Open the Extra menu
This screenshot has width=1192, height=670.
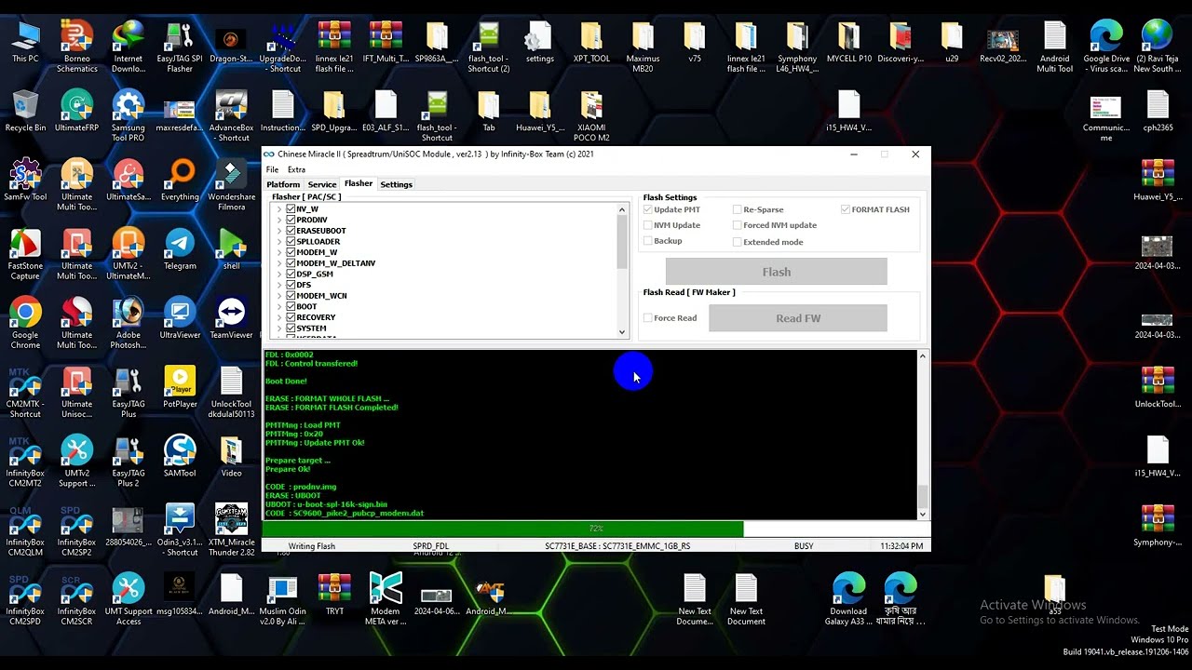pyautogui.click(x=296, y=169)
